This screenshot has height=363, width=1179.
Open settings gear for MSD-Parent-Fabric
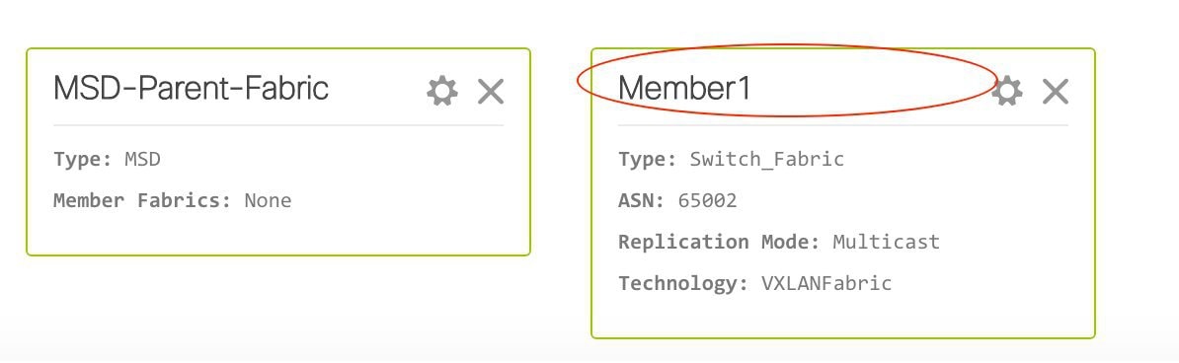point(442,91)
